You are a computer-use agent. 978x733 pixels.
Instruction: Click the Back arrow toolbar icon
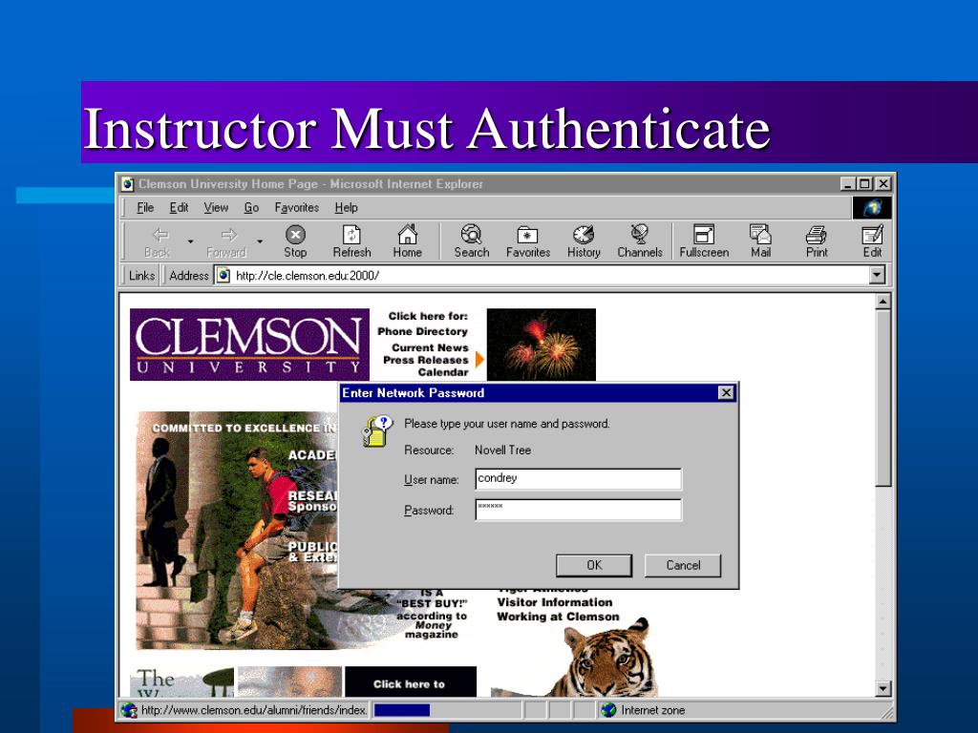pos(160,235)
